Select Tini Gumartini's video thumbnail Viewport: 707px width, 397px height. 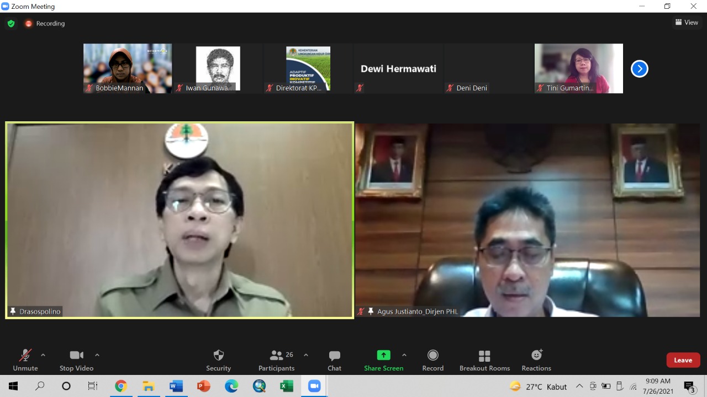578,68
